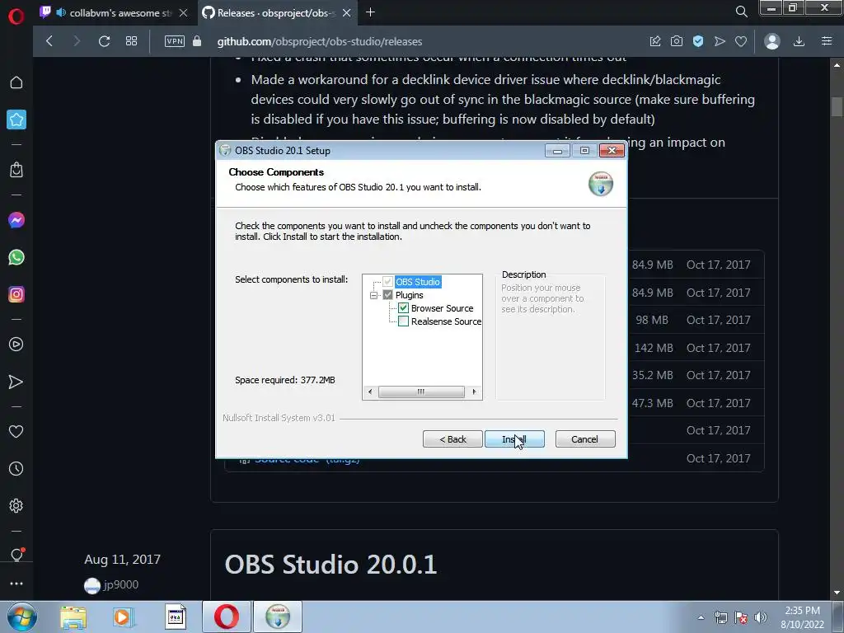
Task: Open a new tab
Action: (x=370, y=12)
